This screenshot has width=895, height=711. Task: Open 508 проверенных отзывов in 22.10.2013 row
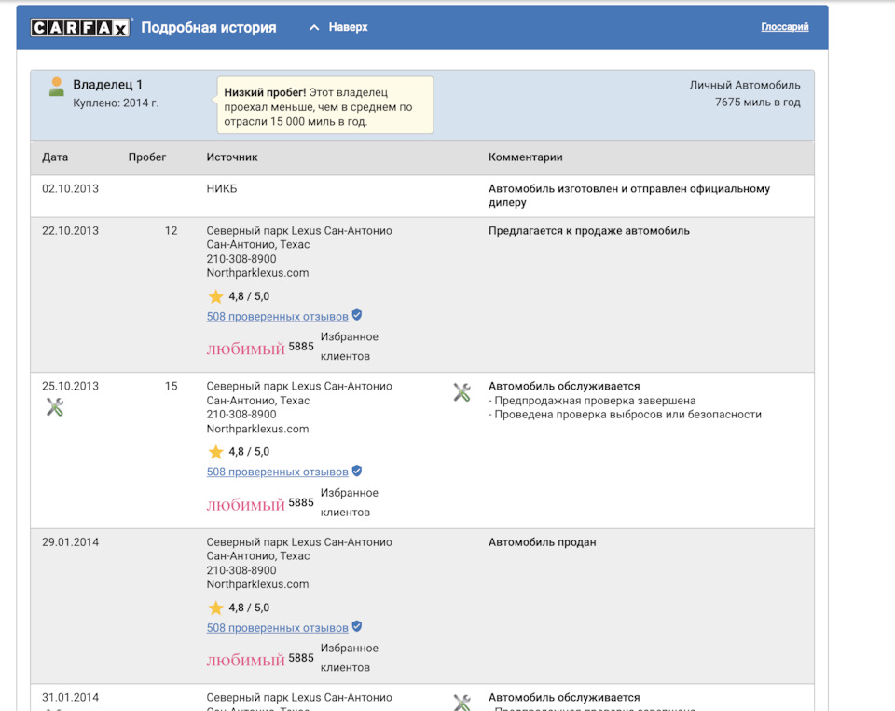[278, 316]
